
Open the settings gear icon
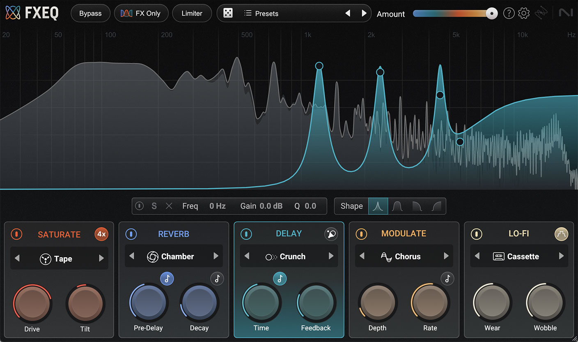tap(524, 14)
